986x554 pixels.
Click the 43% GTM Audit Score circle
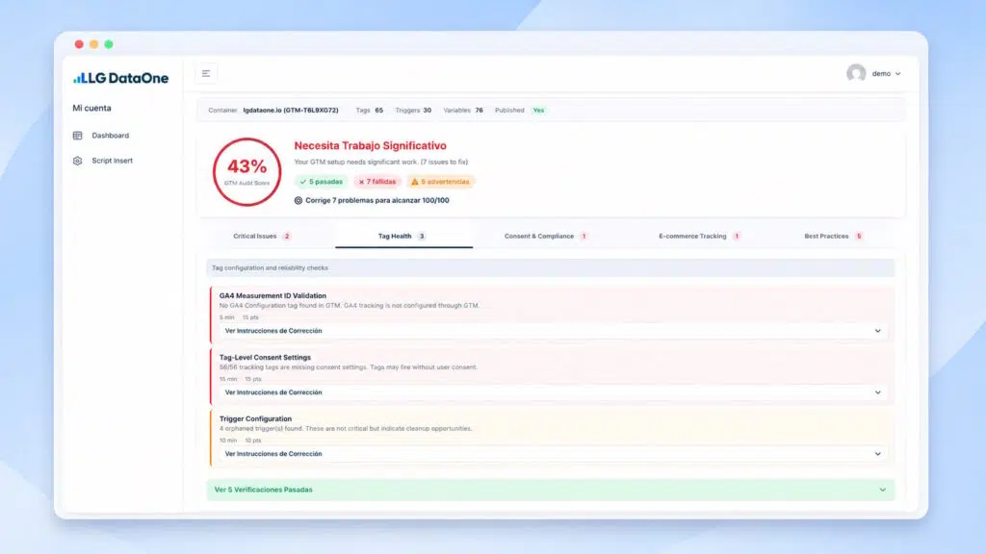click(246, 171)
